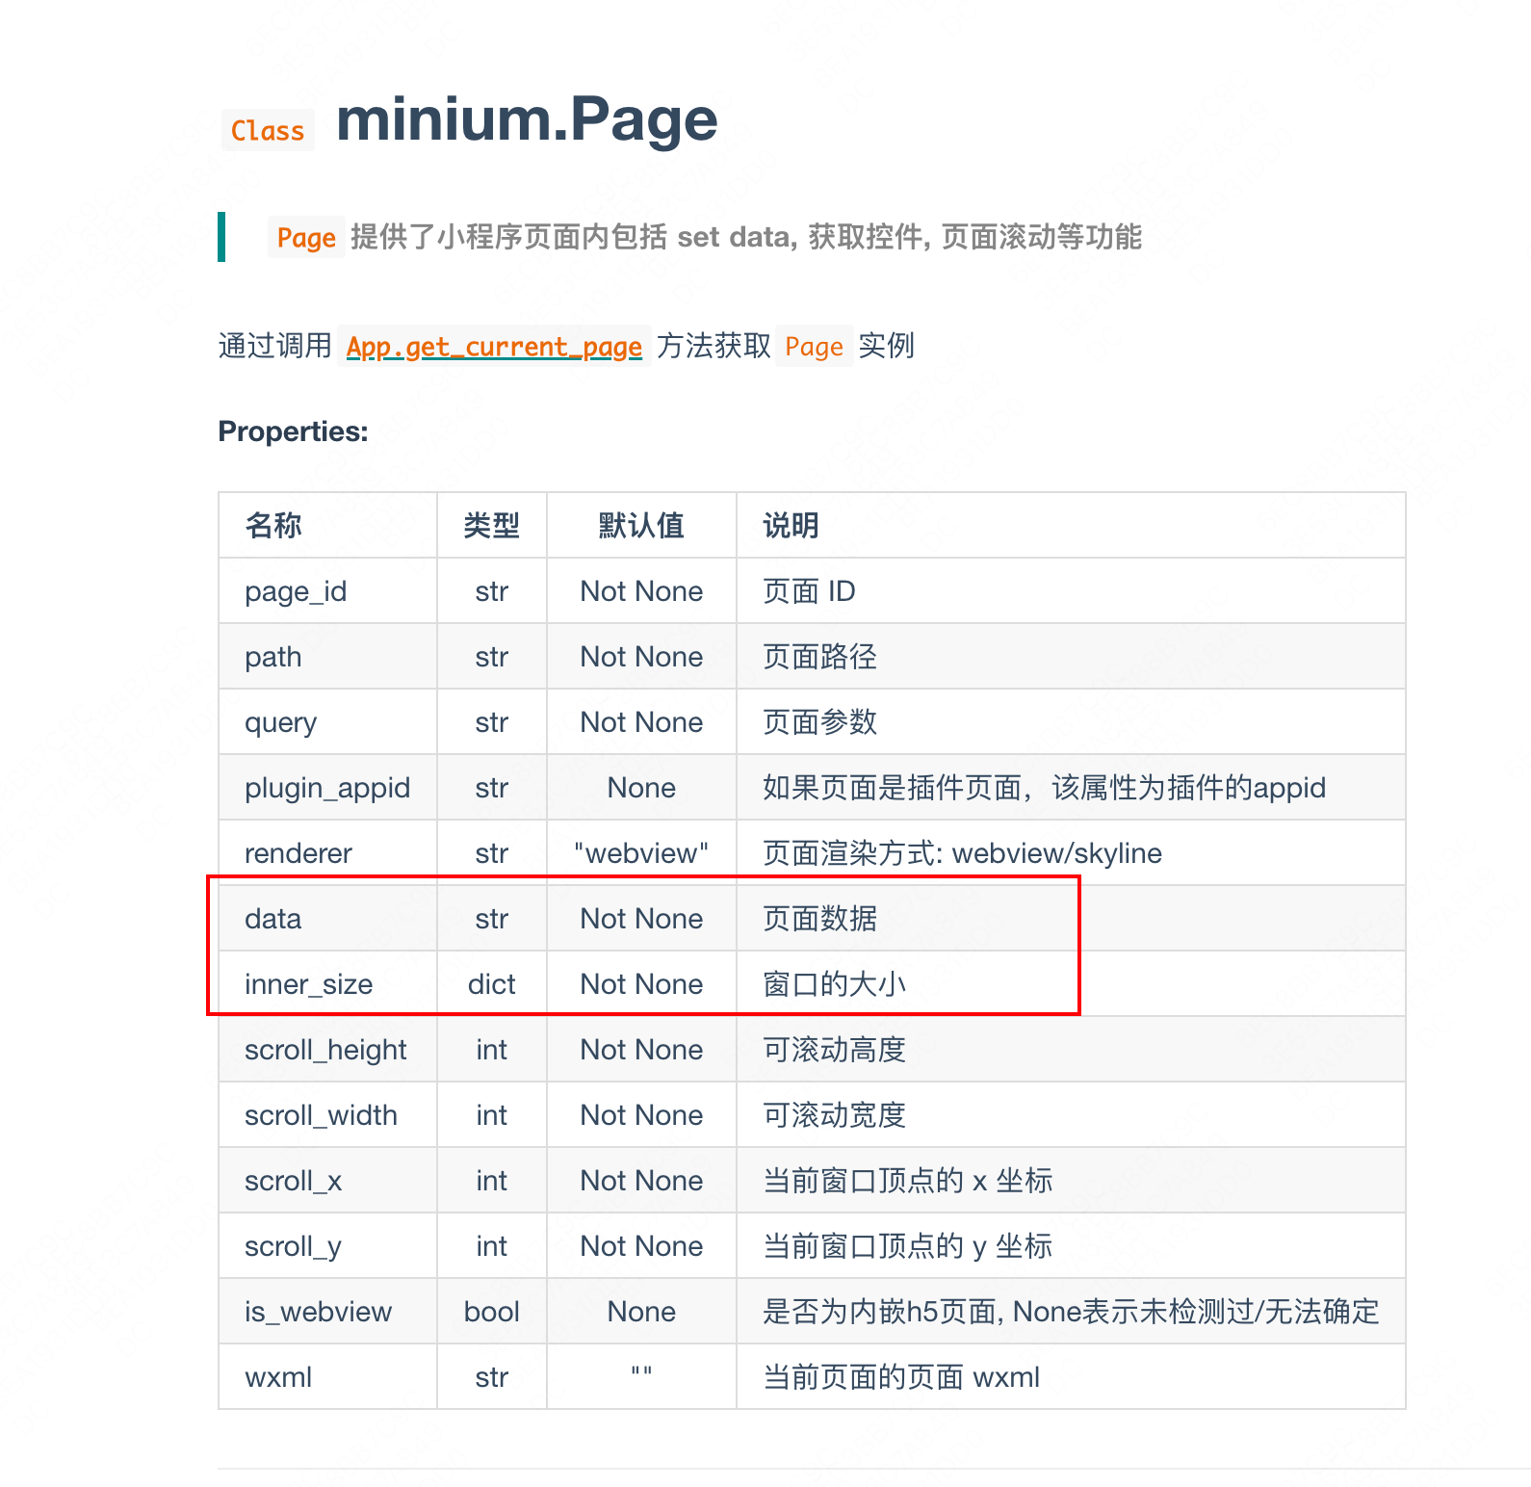Click the minium.Page heading

(527, 119)
